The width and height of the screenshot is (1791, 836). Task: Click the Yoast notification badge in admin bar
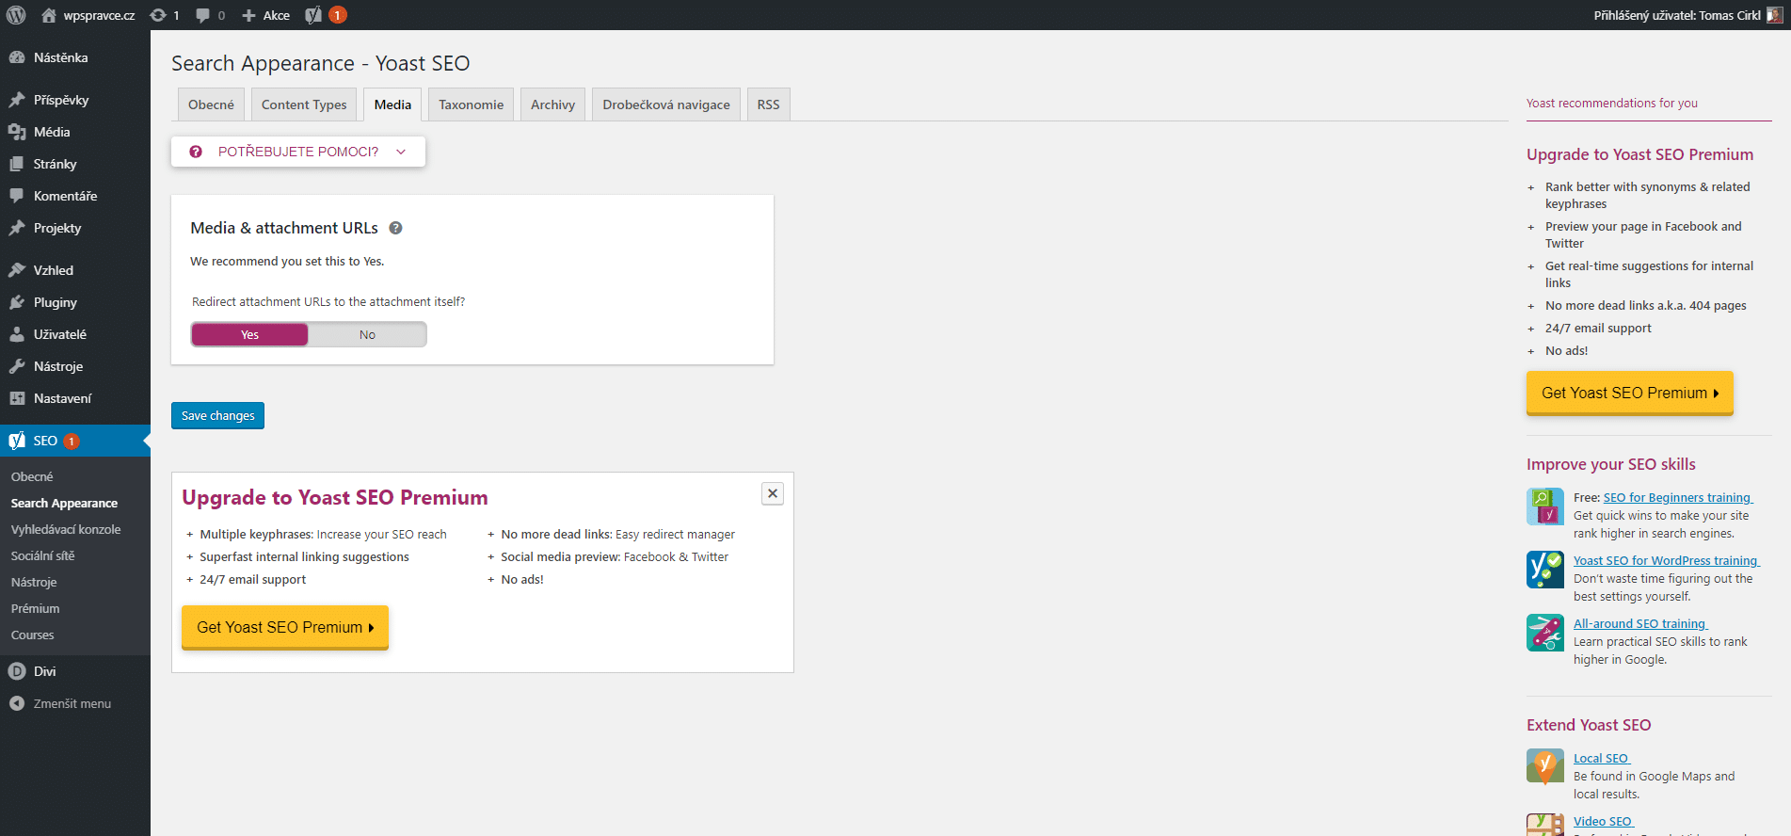[337, 15]
